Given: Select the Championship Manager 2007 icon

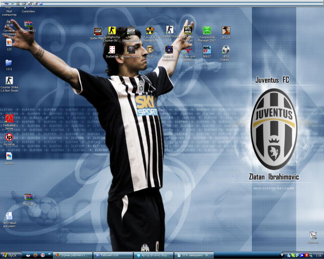Looking at the screenshot, I should pos(207,34).
